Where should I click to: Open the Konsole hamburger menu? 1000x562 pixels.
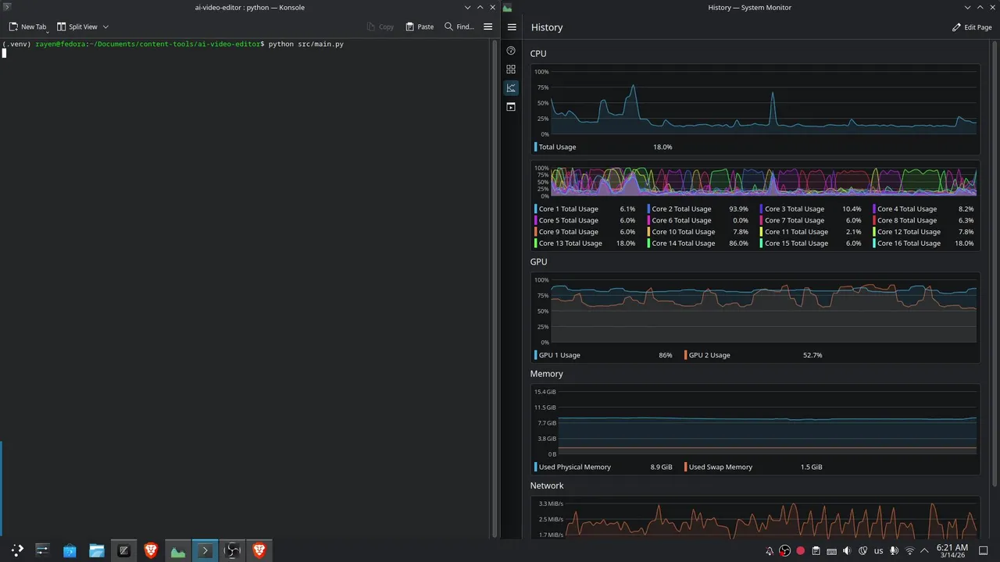coord(488,27)
